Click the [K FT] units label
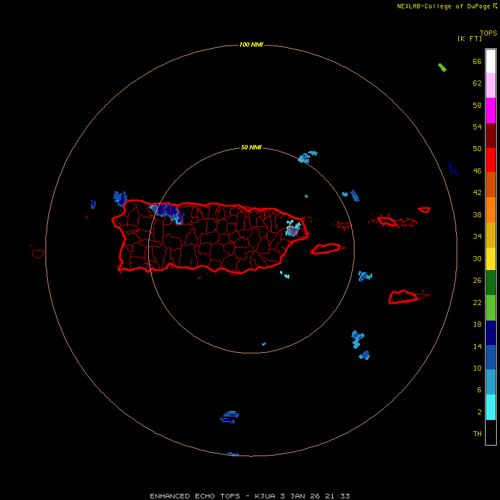The image size is (500, 500). click(x=469, y=38)
